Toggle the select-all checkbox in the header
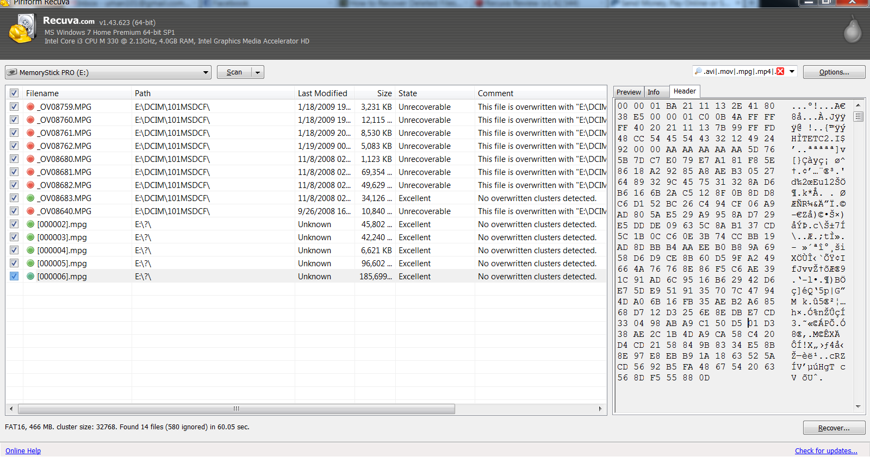 [14, 93]
